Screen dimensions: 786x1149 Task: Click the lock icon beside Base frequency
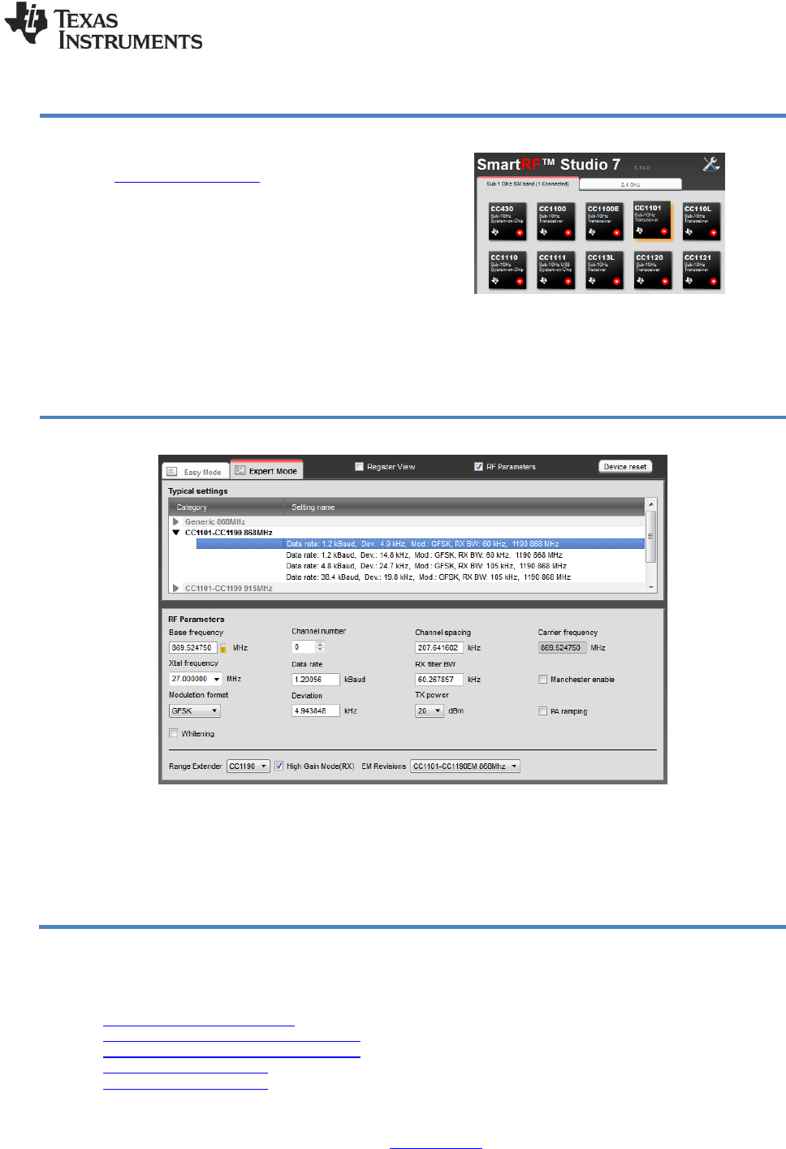(223, 648)
